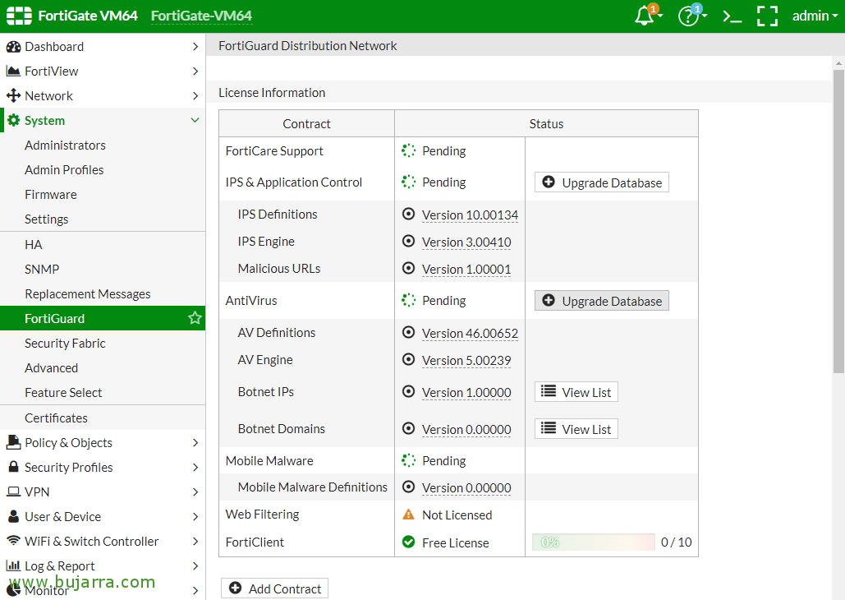Image resolution: width=845 pixels, height=600 pixels.
Task: Click the Dashboard gauge icon
Action: click(x=13, y=47)
